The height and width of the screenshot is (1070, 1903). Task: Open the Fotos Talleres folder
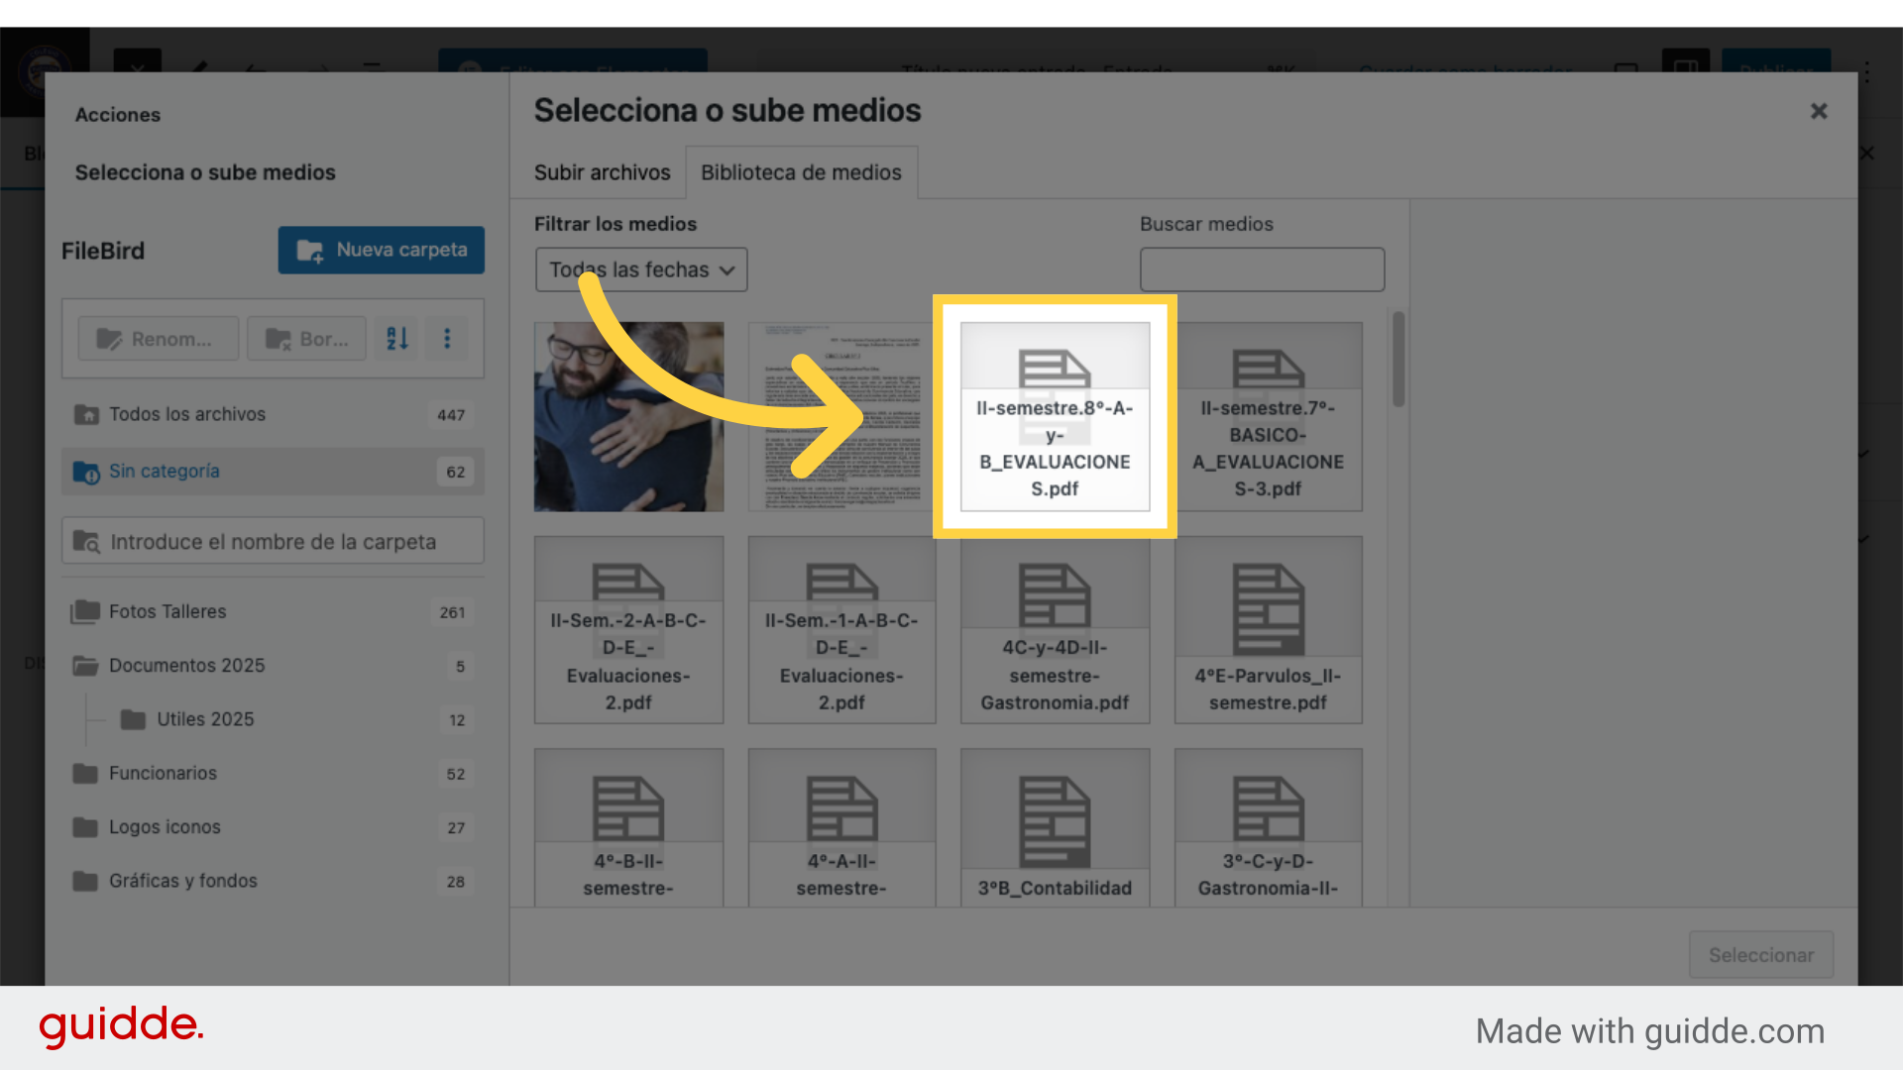point(168,612)
